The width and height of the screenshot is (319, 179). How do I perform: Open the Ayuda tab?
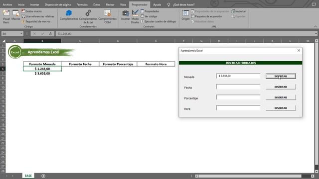157,4
